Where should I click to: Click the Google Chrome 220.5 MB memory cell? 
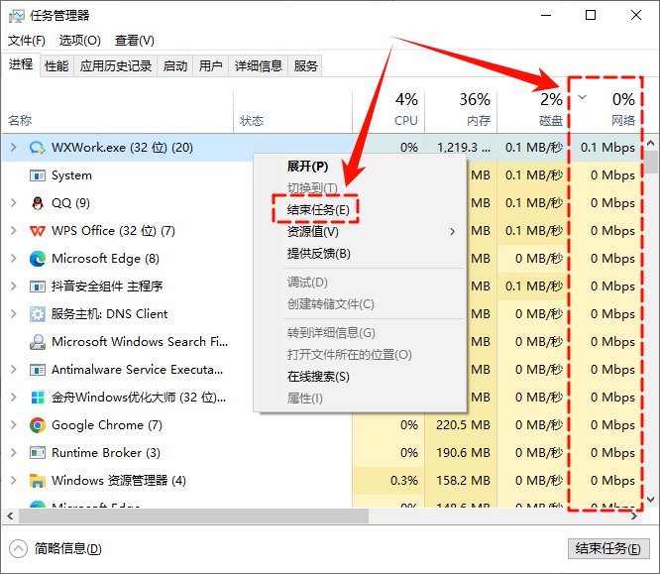(x=461, y=425)
